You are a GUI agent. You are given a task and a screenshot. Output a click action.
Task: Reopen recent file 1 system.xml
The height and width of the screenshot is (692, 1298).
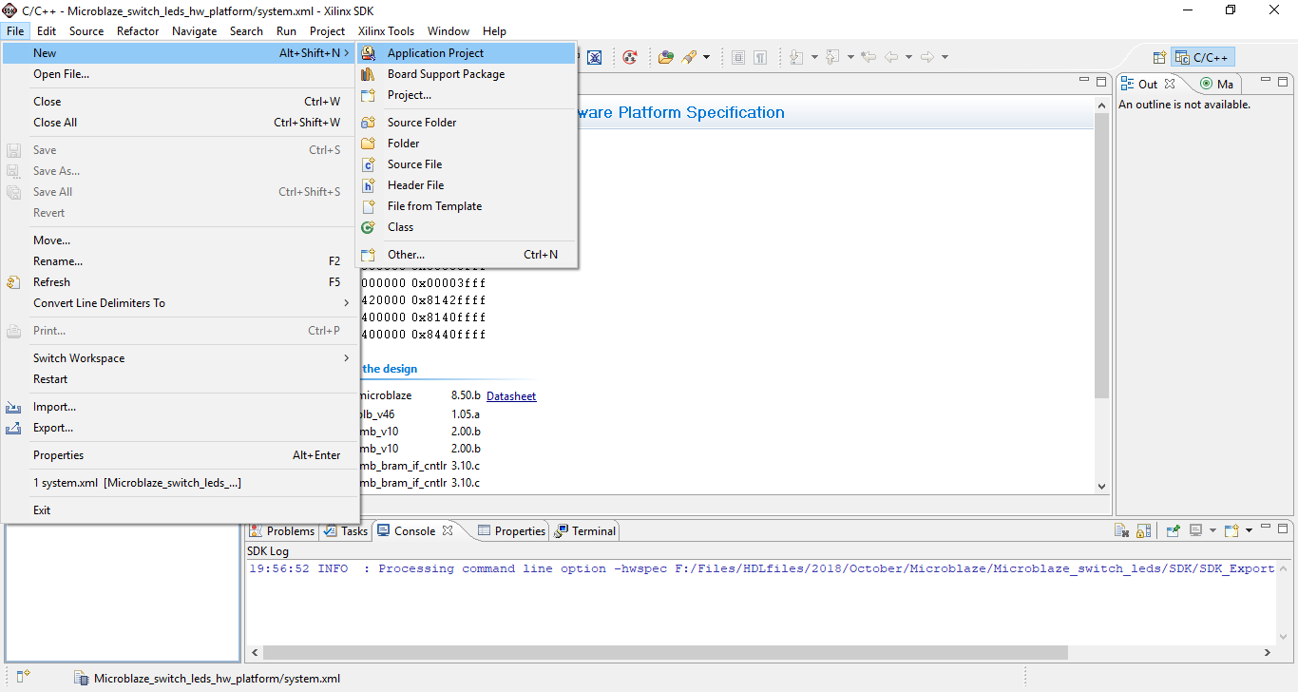180,483
